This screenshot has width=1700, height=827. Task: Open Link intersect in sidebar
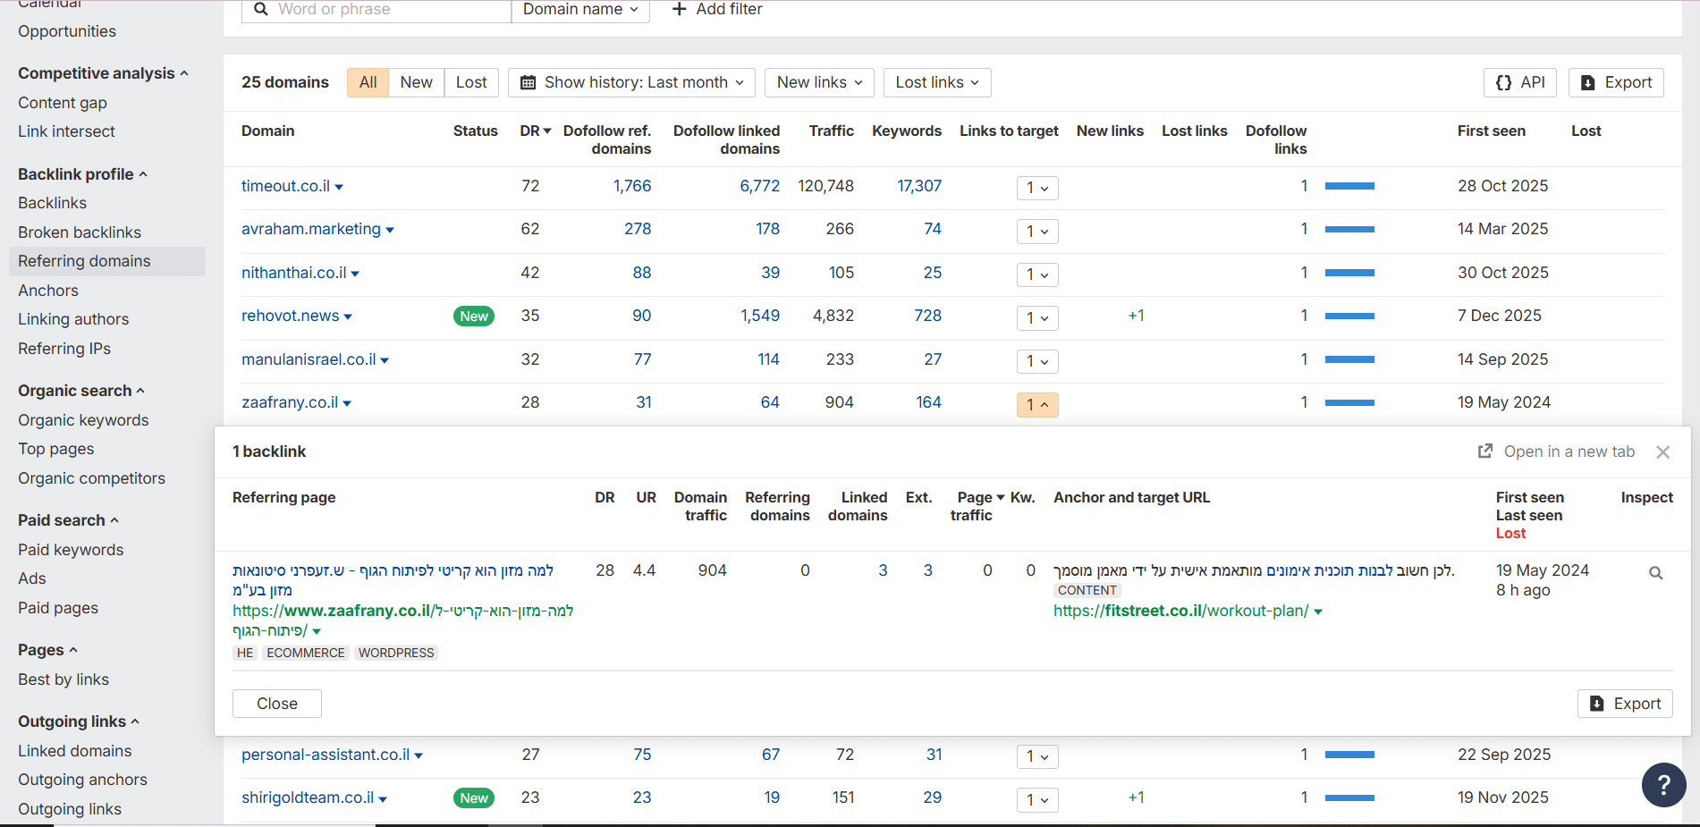tap(66, 131)
